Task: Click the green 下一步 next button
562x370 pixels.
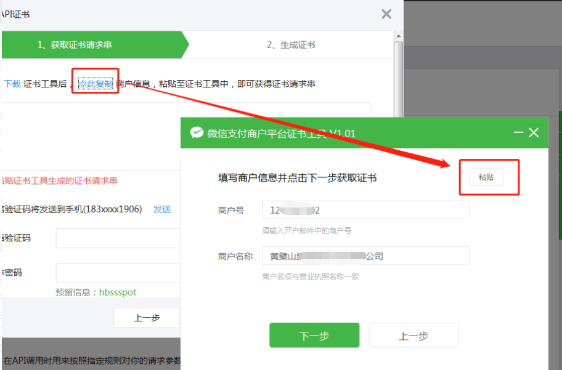Action: 314,335
